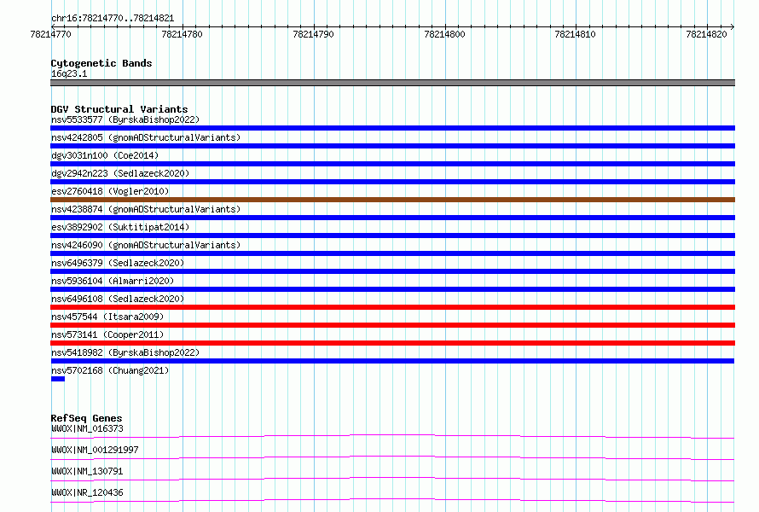Screen dimensions: 759x512
Task: Click the nsv6496108 (Sedlazeck2020) label
Action: pos(118,299)
